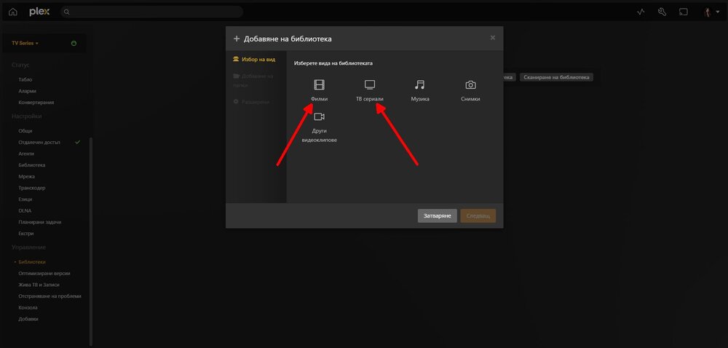728x348 pixels.
Task: Click the green server status icon
Action: [x=74, y=43]
